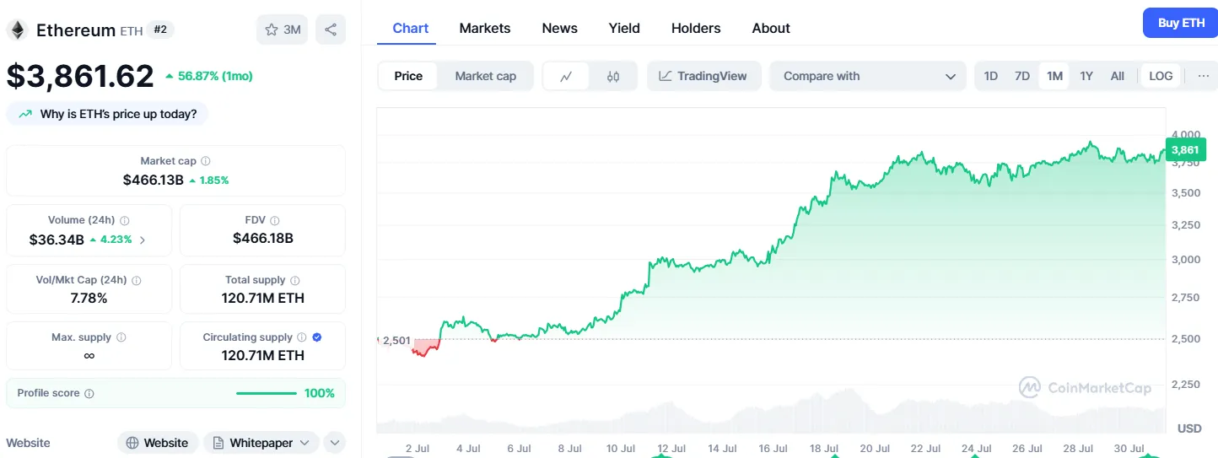Click the Volume (24h) info icon
The width and height of the screenshot is (1218, 458).
click(125, 220)
